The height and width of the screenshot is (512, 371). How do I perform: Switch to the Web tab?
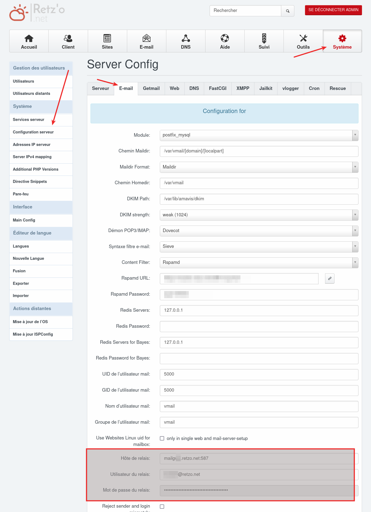174,89
